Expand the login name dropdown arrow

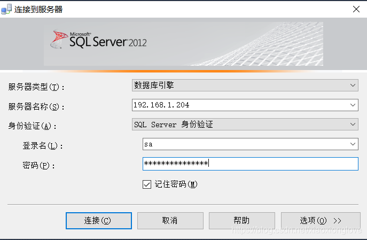point(353,144)
